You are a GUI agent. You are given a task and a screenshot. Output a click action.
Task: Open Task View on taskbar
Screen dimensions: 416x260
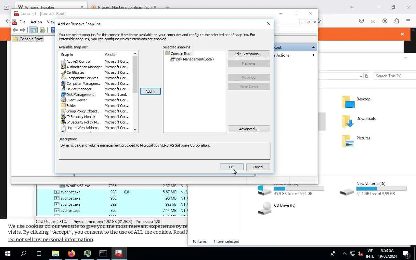[x=39, y=253]
